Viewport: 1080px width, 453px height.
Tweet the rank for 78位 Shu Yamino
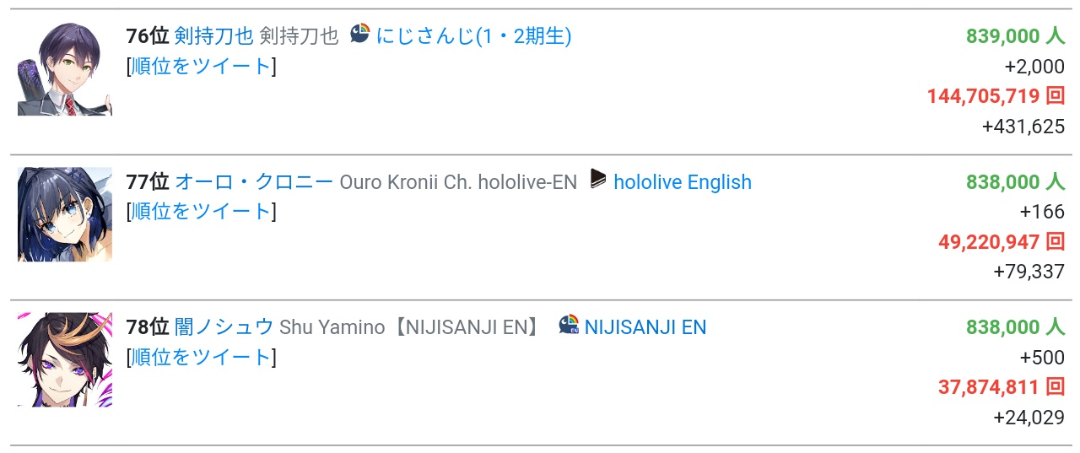click(201, 357)
